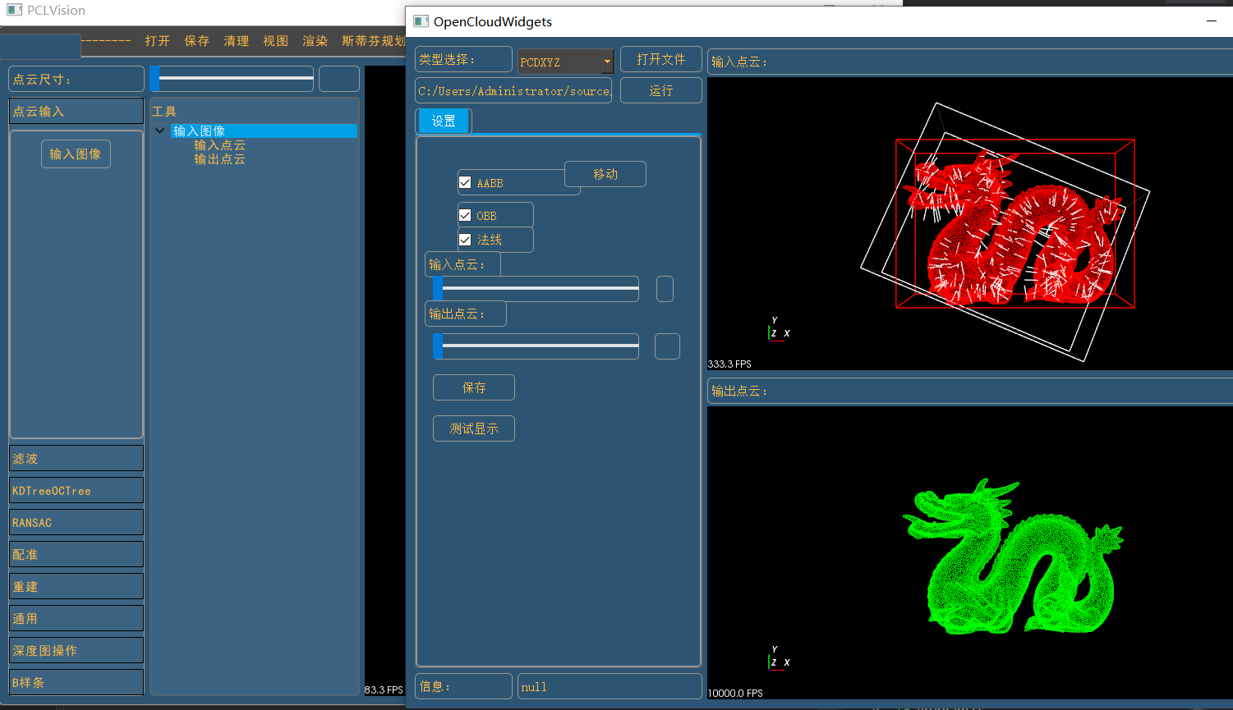
Task: Toggle the AABB bounding box checkbox
Action: pyautogui.click(x=465, y=182)
